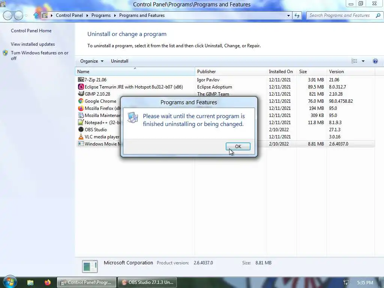Screen dimensions: 384x288
Task: Open the help question mark icon
Action: (375, 61)
